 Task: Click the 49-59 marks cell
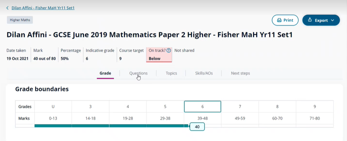pyautogui.click(x=240, y=118)
